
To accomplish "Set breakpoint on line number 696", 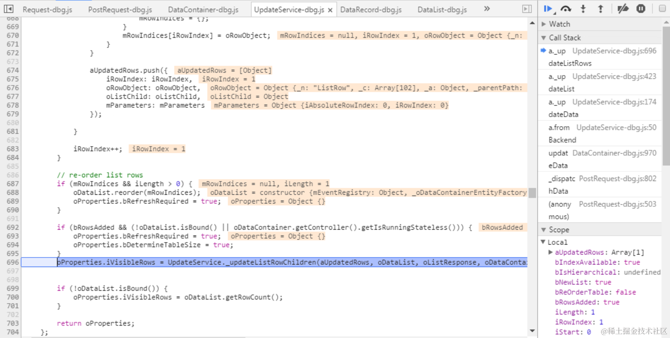I will point(13,262).
